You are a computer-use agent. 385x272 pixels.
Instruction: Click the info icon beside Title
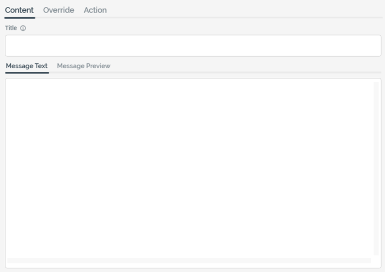click(x=23, y=28)
